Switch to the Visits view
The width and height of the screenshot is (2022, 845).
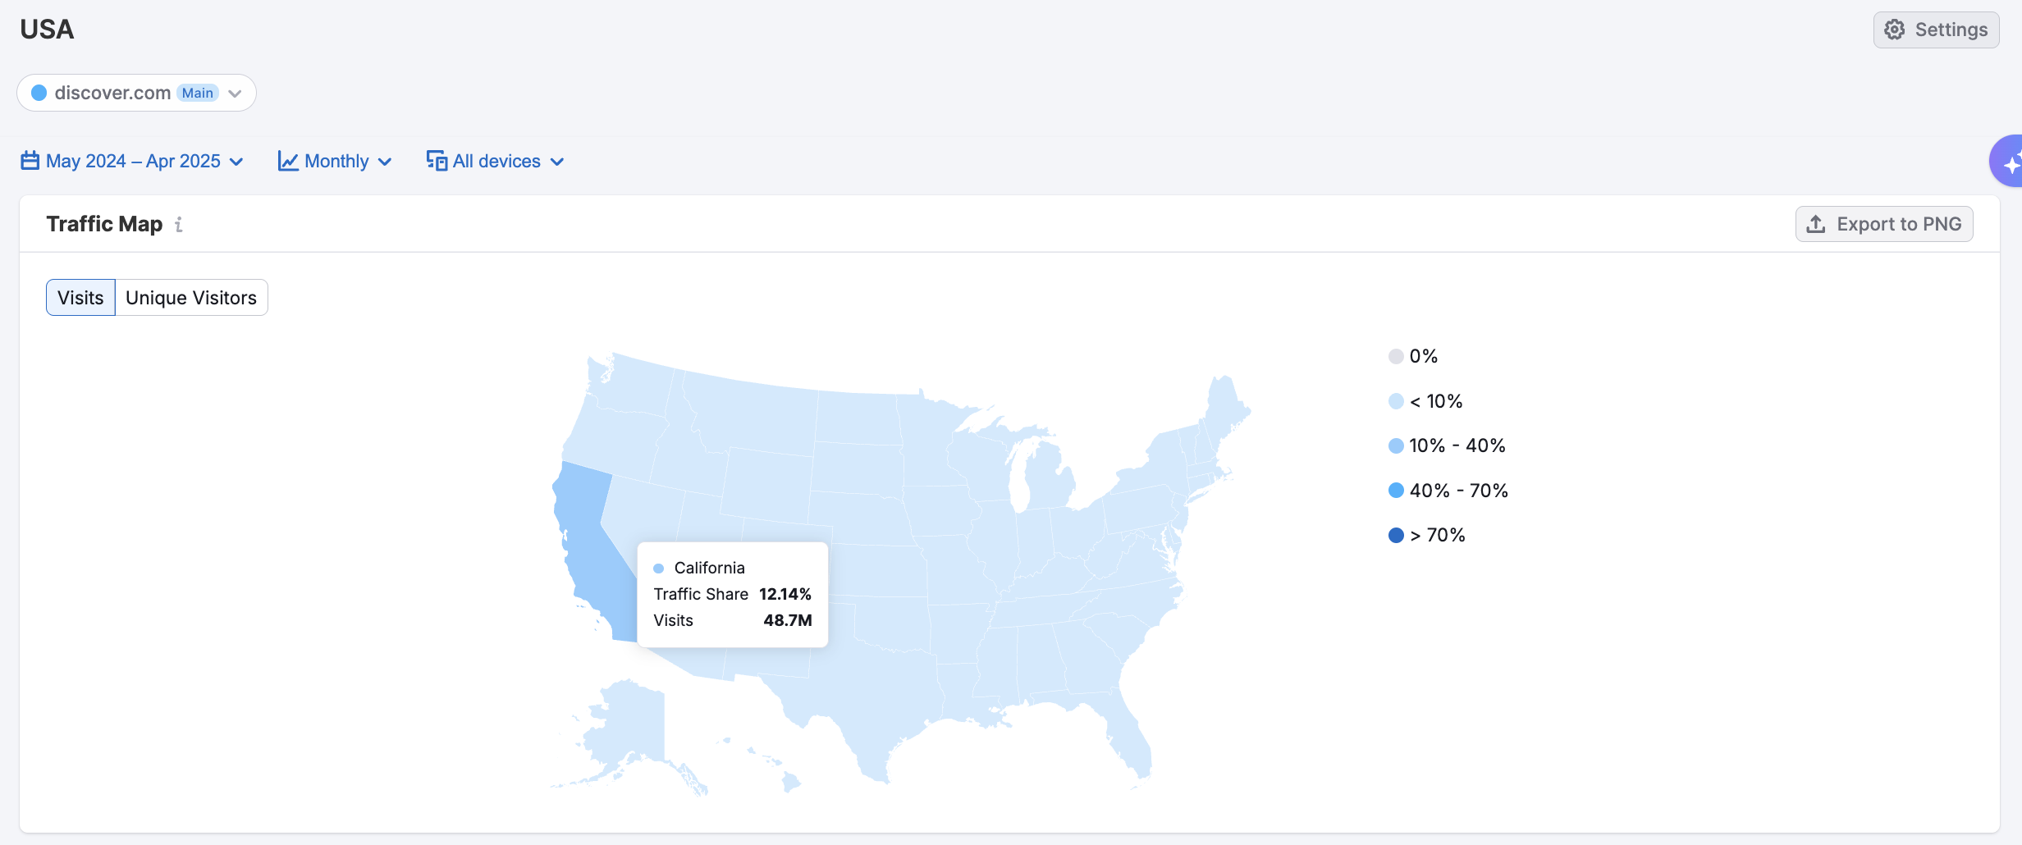[x=80, y=298]
